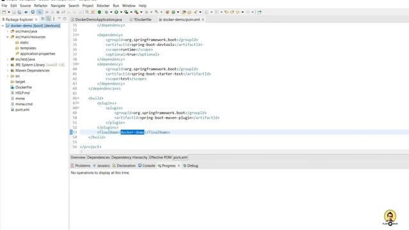Screen dimensions: 409x230
Task: Maximize the Package Explorer panel
Action: (x=65, y=19)
